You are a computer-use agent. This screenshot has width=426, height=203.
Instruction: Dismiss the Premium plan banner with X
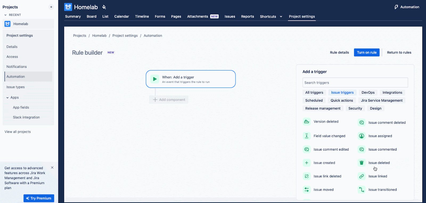[x=52, y=168]
